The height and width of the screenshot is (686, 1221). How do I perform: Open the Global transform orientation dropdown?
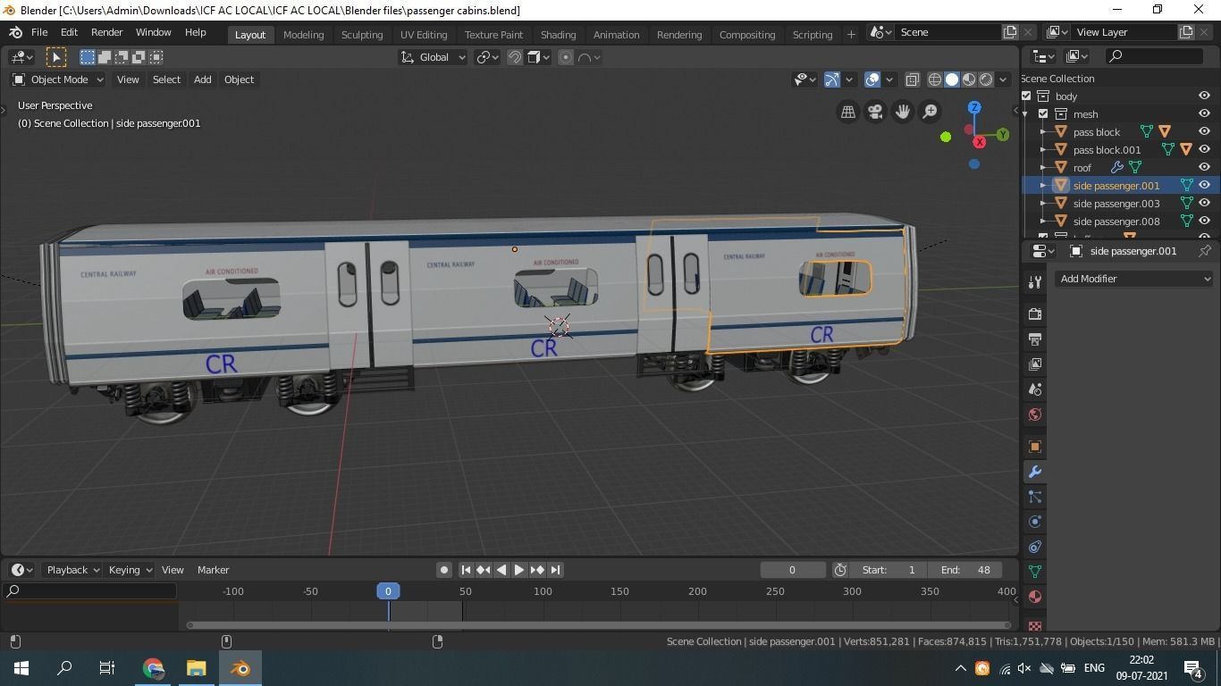click(434, 57)
